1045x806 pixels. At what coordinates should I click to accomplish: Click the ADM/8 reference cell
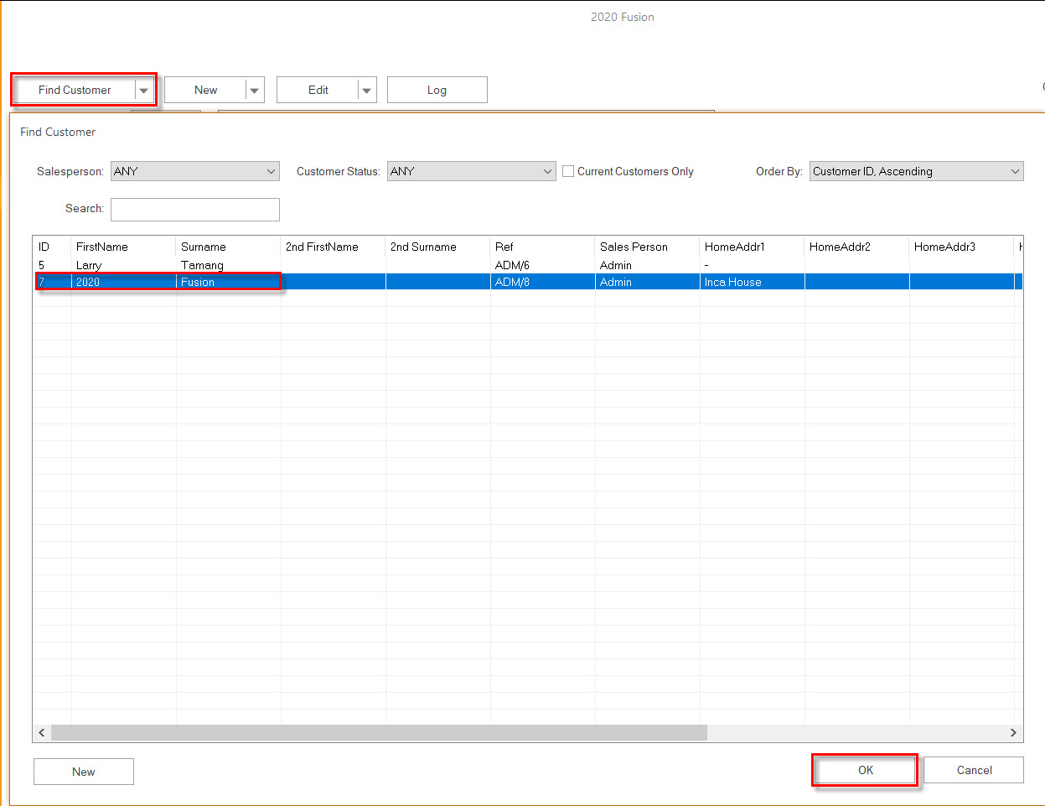click(543, 282)
